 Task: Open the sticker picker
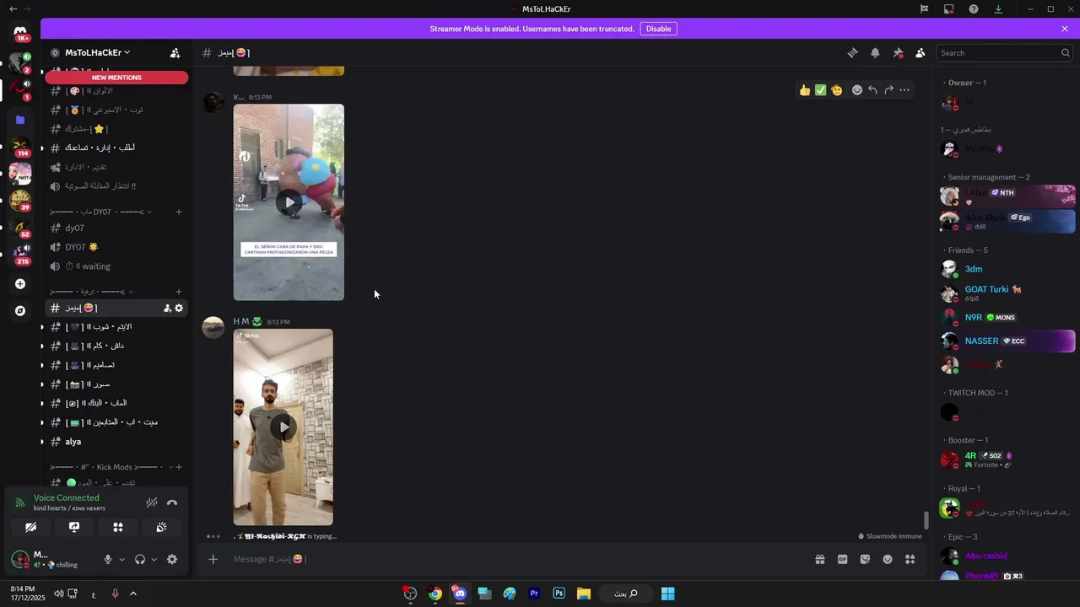865,559
